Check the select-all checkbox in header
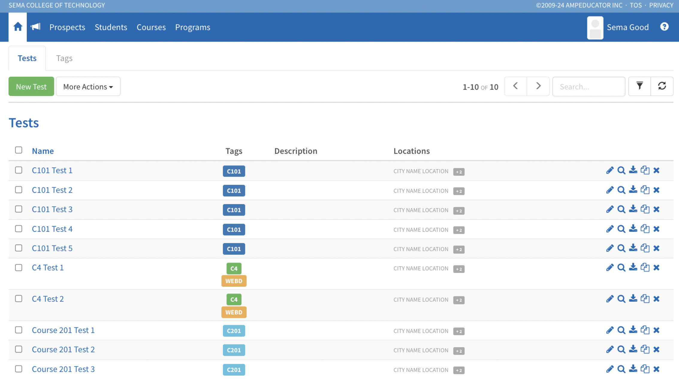The image size is (679, 382). (x=19, y=150)
